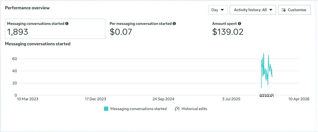Open the Activity history: All dropdown
Screen dimensions: 318x132
[x=253, y=10]
